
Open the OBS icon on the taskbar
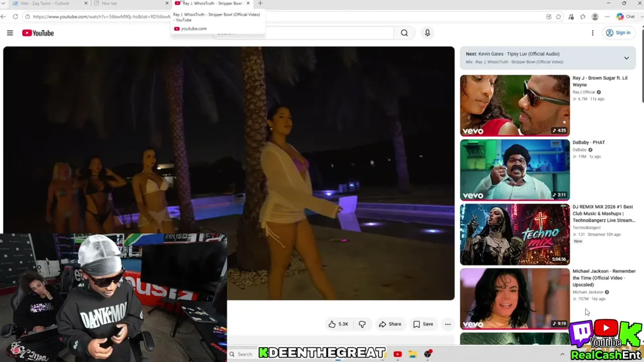pos(428,354)
